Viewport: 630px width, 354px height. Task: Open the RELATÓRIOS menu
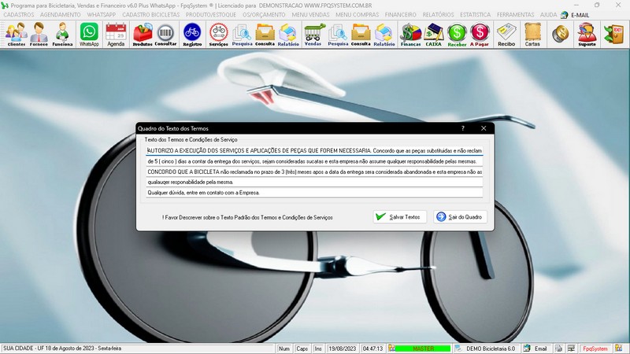click(x=438, y=15)
